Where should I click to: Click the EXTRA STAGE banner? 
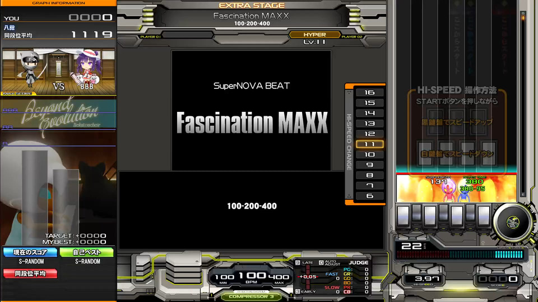(252, 6)
